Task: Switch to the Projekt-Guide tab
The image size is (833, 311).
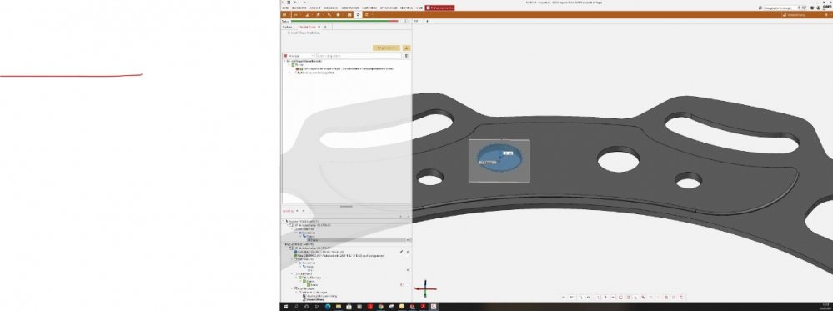Action: pos(308,27)
